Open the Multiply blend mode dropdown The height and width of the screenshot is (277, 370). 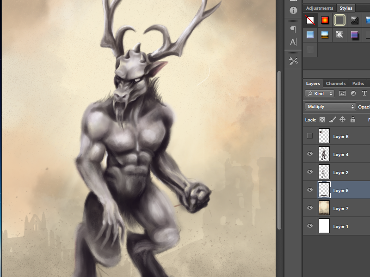point(330,107)
